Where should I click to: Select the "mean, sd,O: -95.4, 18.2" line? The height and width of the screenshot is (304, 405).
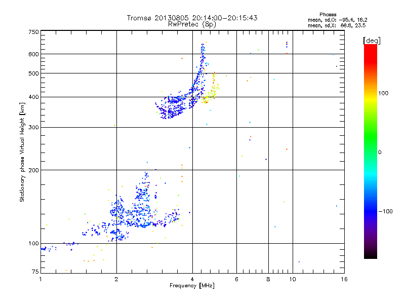[337, 20]
